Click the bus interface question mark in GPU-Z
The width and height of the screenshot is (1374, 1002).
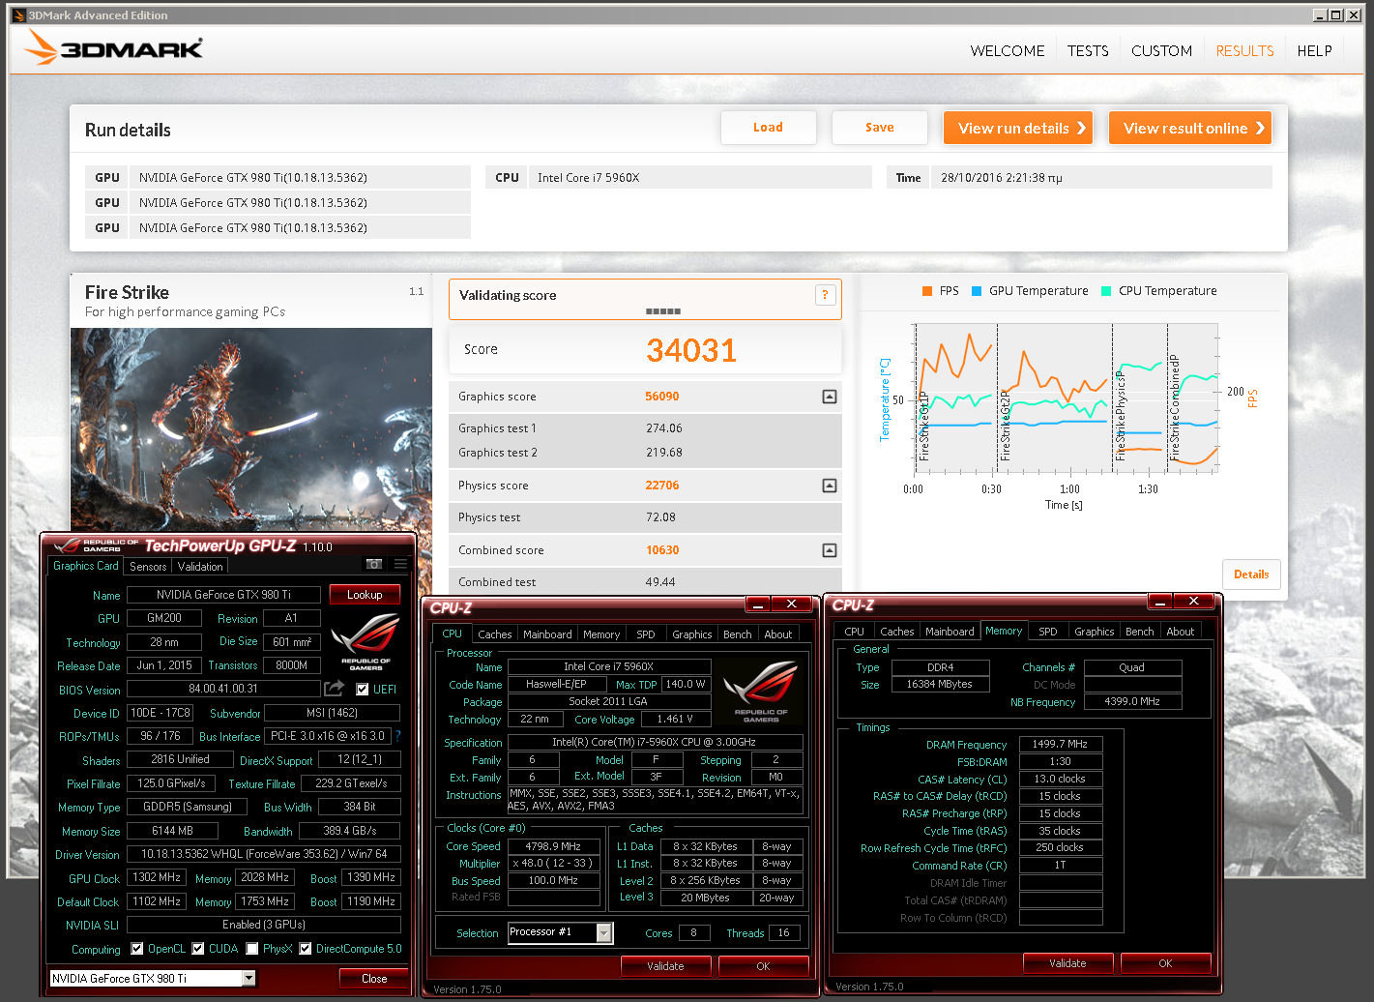tap(397, 736)
